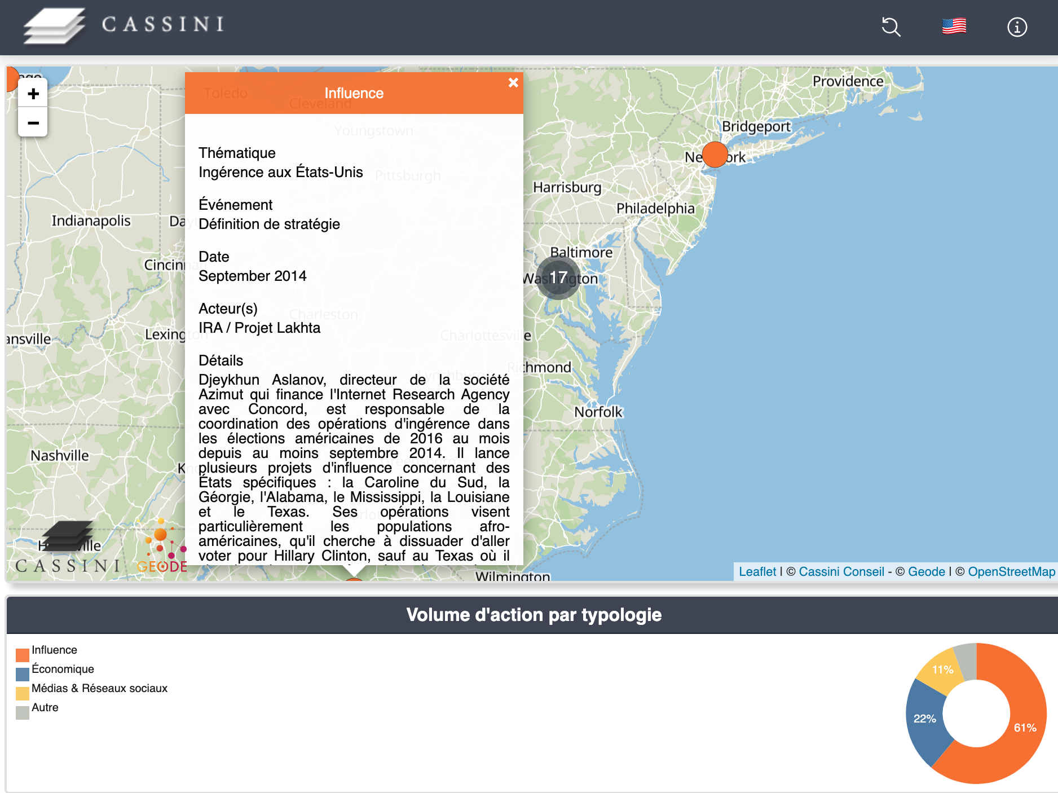Click the Geode logo on the map
The height and width of the screenshot is (793, 1058).
tap(162, 547)
